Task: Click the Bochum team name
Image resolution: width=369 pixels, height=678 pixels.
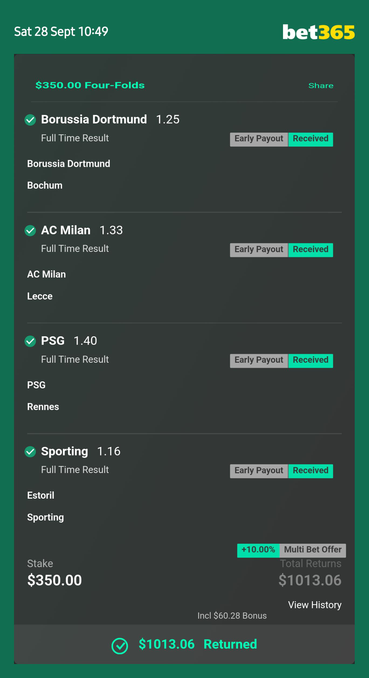Action: [45, 186]
